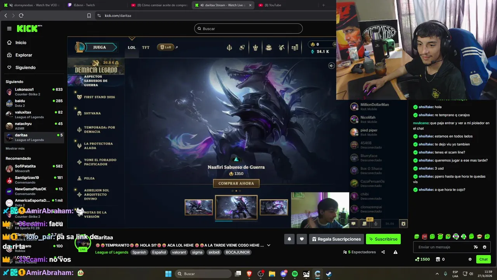
Task: Select the right skin thumbnail
Action: 274,207
